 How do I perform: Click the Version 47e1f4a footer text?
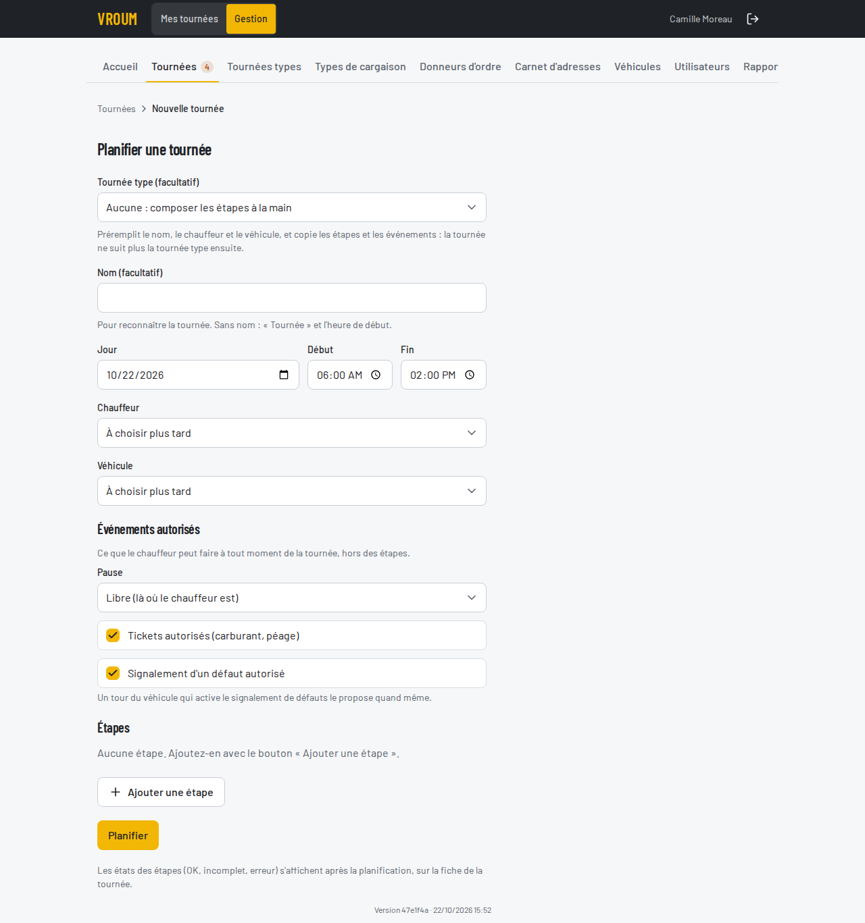click(433, 910)
